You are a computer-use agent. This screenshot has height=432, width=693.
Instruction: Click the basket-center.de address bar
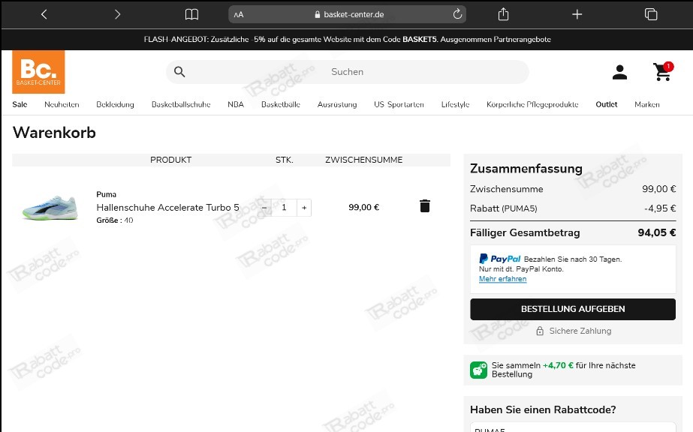348,14
